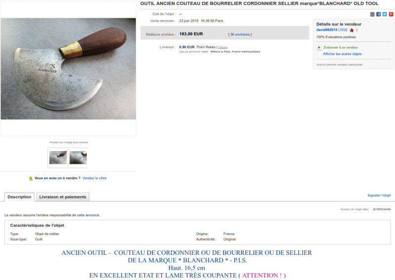Click the green plus follow-seller icon
The height and width of the screenshot is (280, 395).
pos(319,47)
